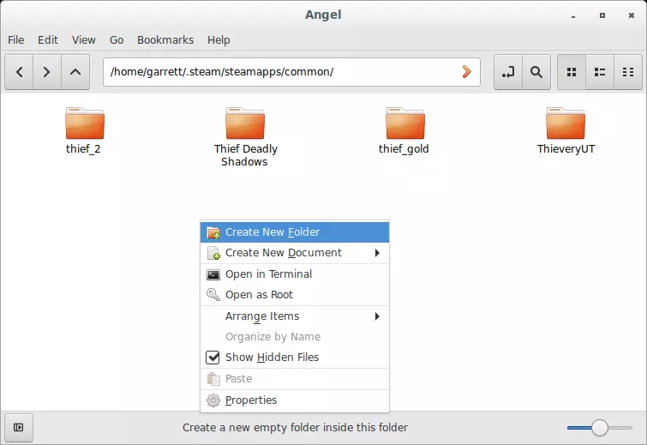Screen dimensions: 647x445
Task: Click the terminal icon in context menu
Action: (213, 274)
